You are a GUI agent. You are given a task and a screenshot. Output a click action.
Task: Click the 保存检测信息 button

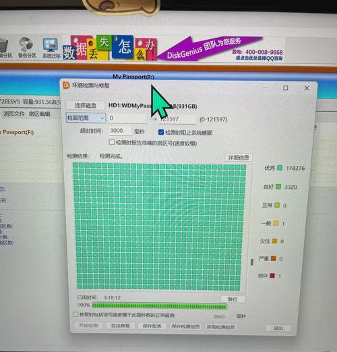[185, 326]
